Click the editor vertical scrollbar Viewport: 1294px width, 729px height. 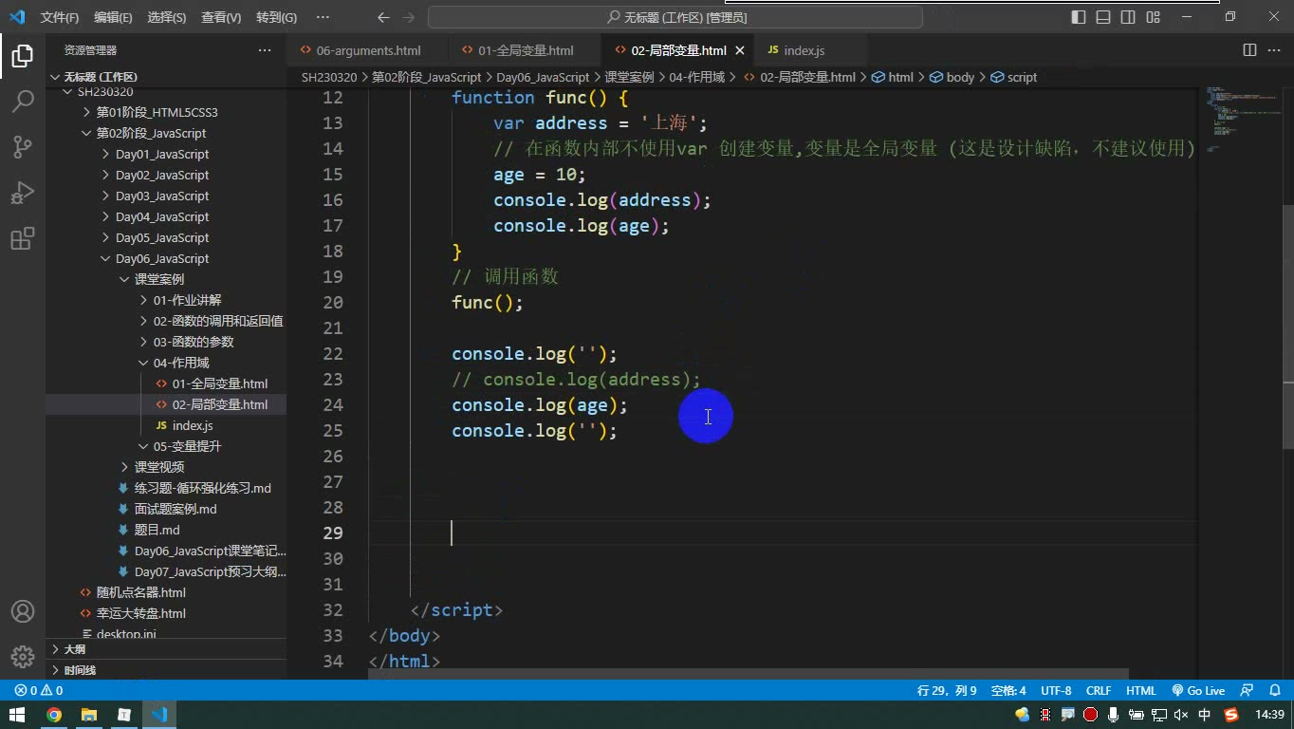pyautogui.click(x=1287, y=327)
